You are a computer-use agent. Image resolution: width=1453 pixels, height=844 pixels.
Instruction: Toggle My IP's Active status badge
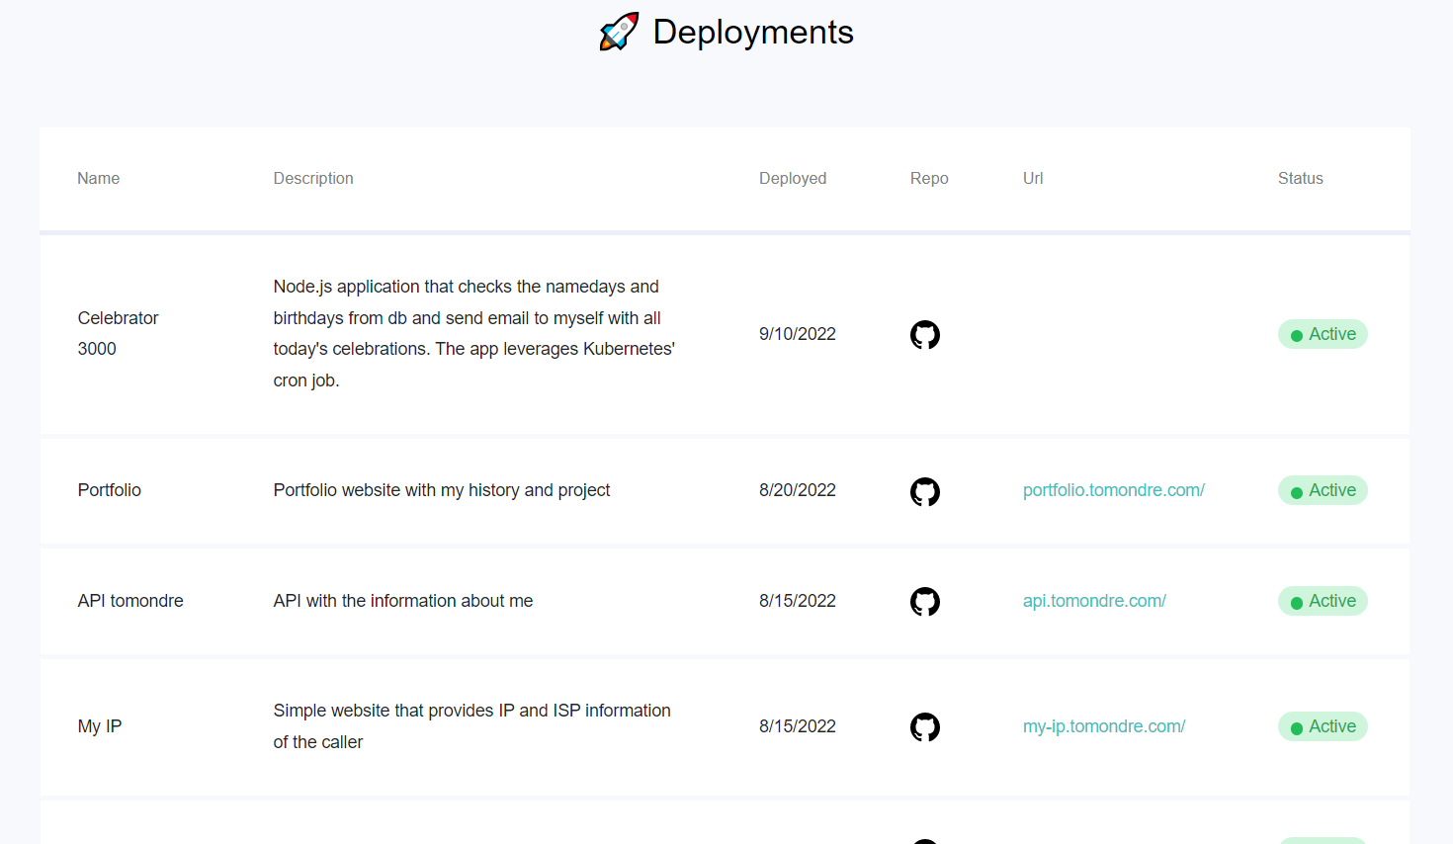pyautogui.click(x=1323, y=726)
